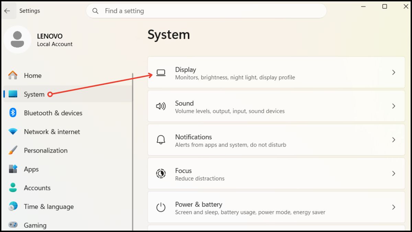412x232 pixels.
Task: Click the Wi-Fi Network icon
Action: click(13, 132)
